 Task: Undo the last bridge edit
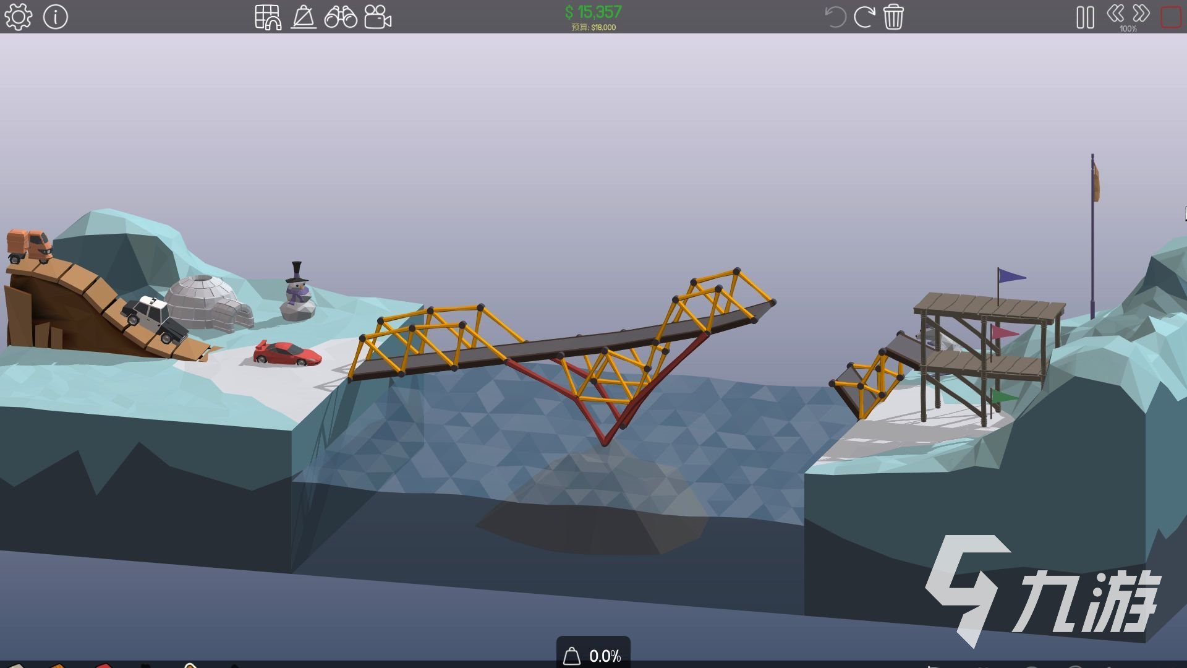pyautogui.click(x=835, y=17)
